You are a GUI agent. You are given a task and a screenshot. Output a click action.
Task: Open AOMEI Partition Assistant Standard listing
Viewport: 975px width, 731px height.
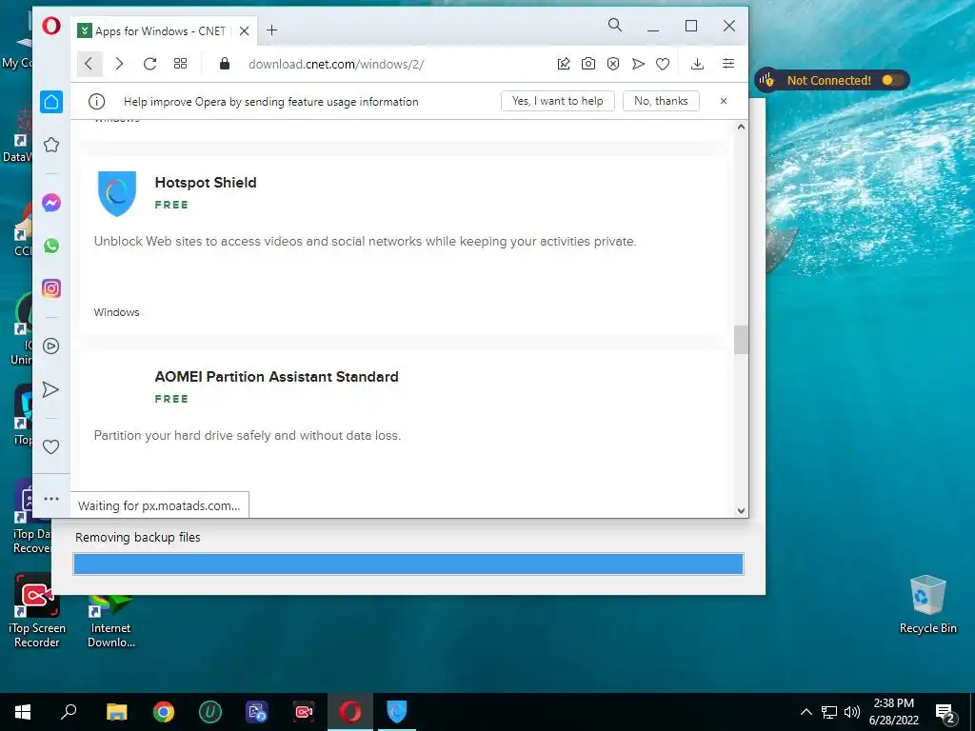(277, 377)
